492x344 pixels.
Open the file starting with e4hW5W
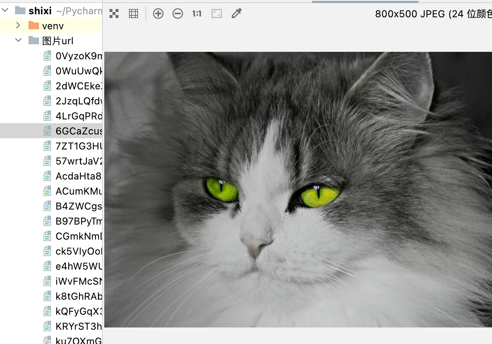[x=79, y=266]
